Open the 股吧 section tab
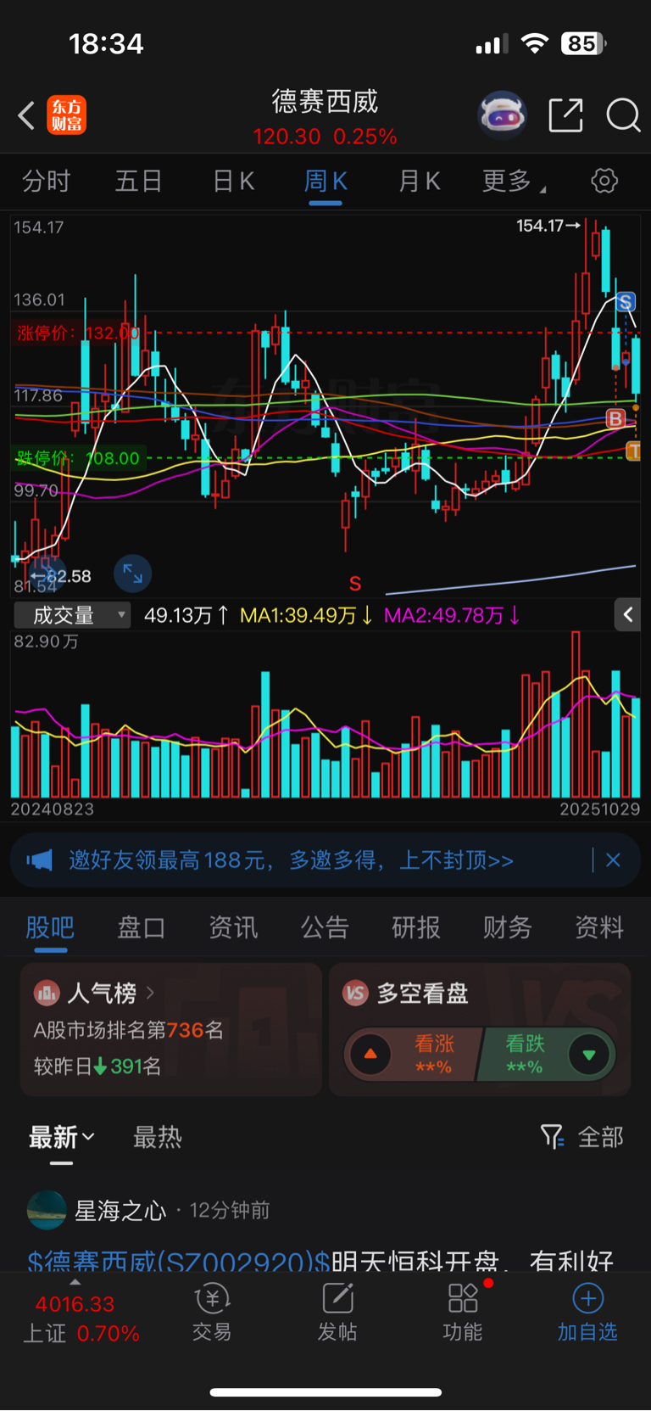 [50, 927]
